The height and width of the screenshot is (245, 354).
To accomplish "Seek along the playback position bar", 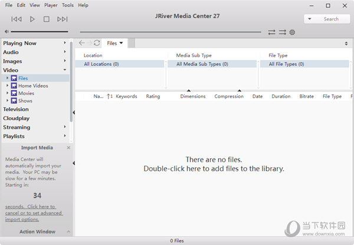I will [x=171, y=32].
